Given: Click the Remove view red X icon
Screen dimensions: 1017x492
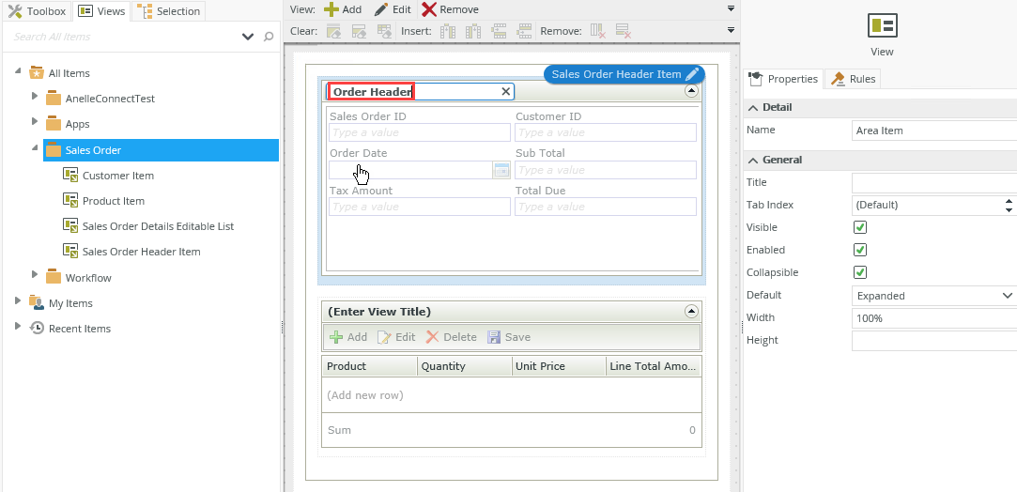Looking at the screenshot, I should (429, 9).
